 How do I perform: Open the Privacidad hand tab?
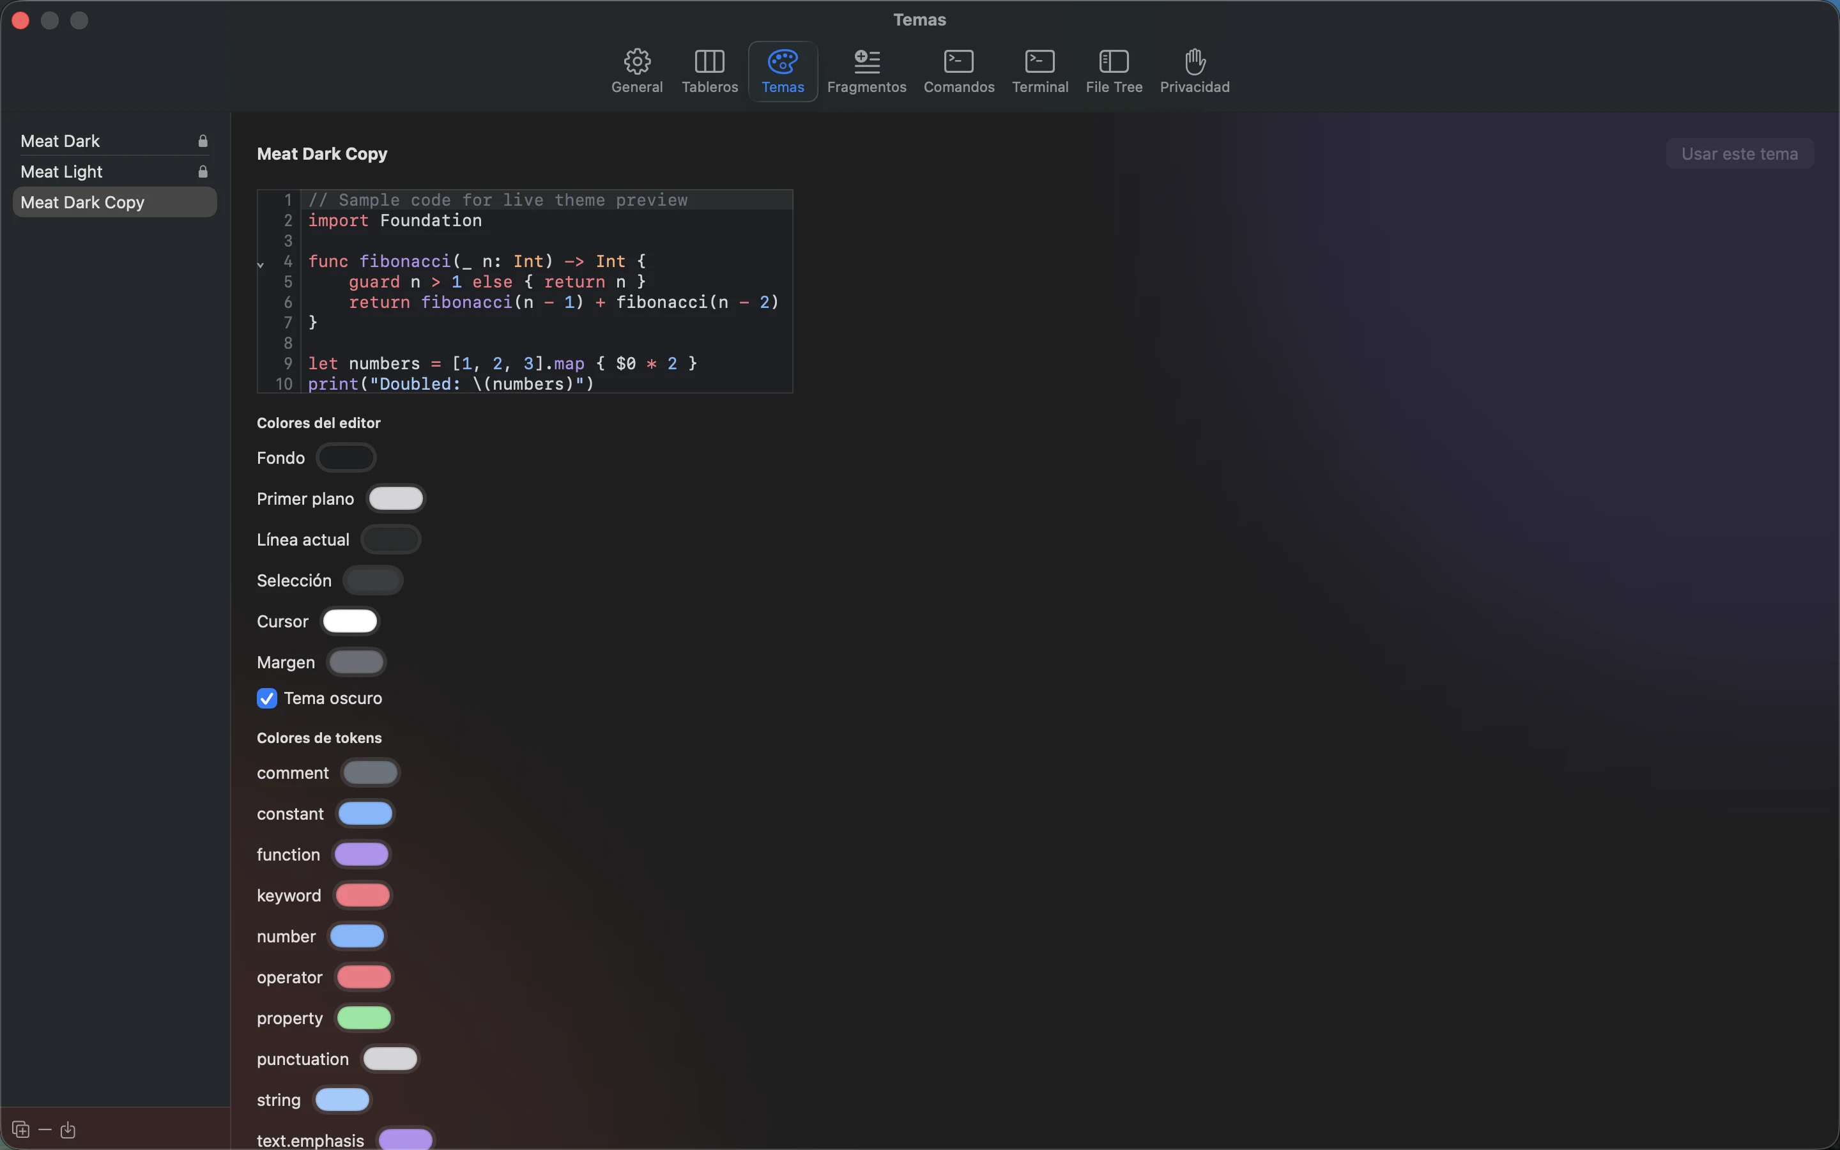(1193, 72)
